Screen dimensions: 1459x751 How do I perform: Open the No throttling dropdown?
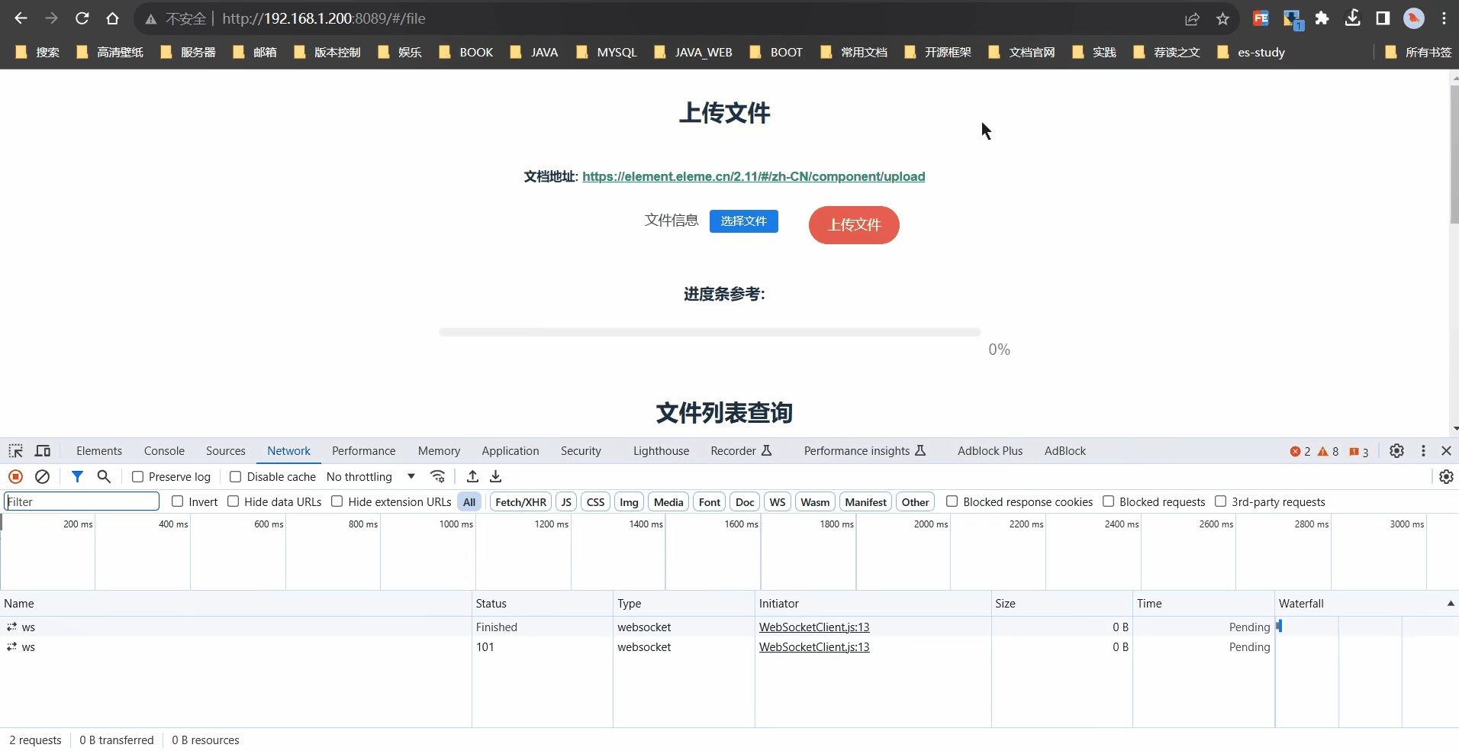pyautogui.click(x=371, y=477)
